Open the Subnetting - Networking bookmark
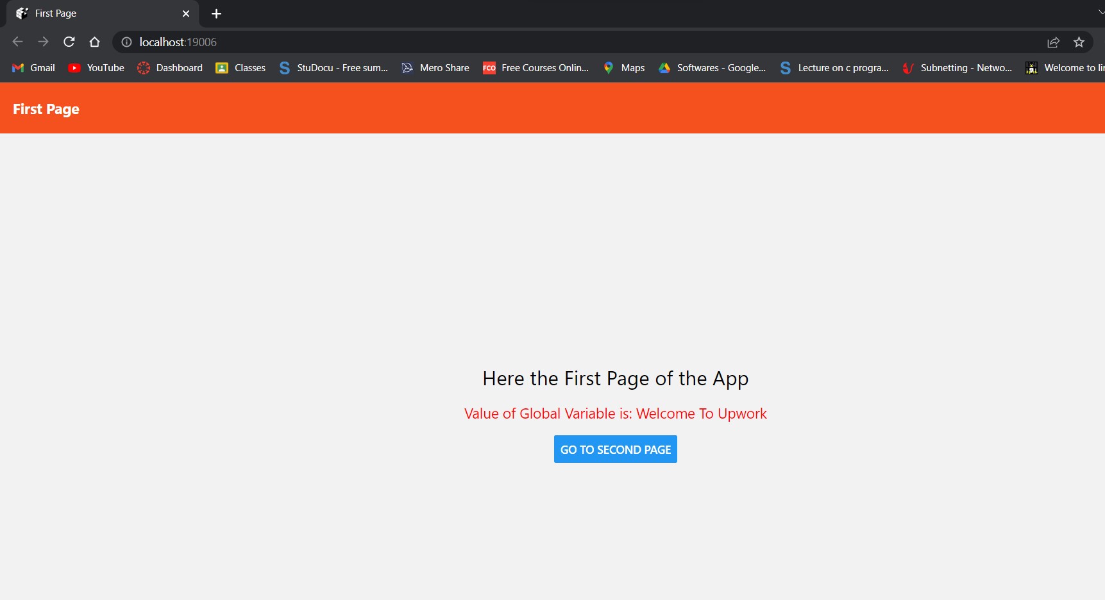The width and height of the screenshot is (1105, 600). [x=957, y=67]
